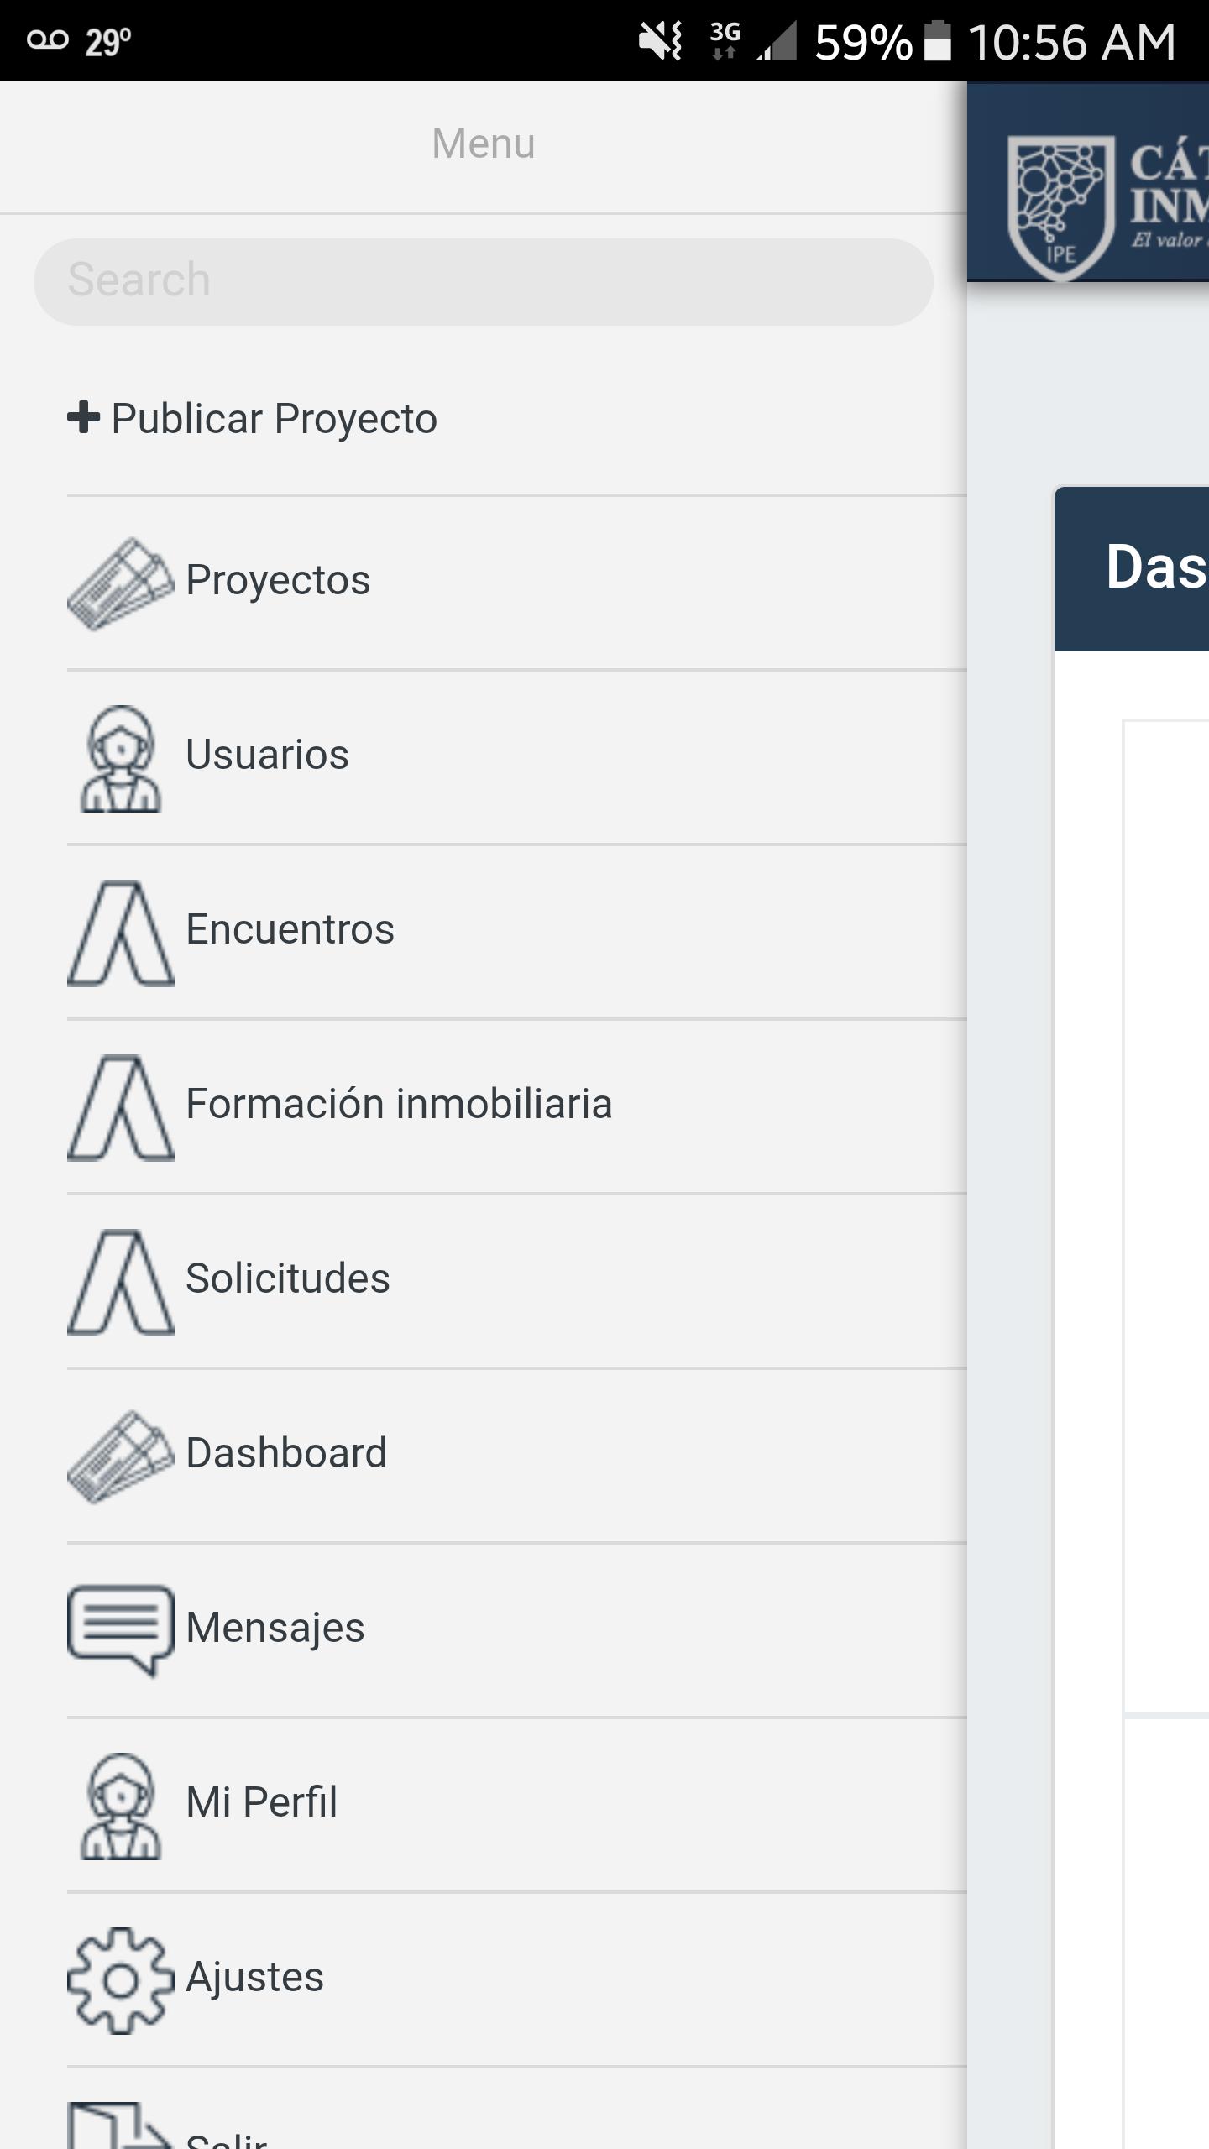Go to Mensajes
The width and height of the screenshot is (1209, 2149).
275,1628
